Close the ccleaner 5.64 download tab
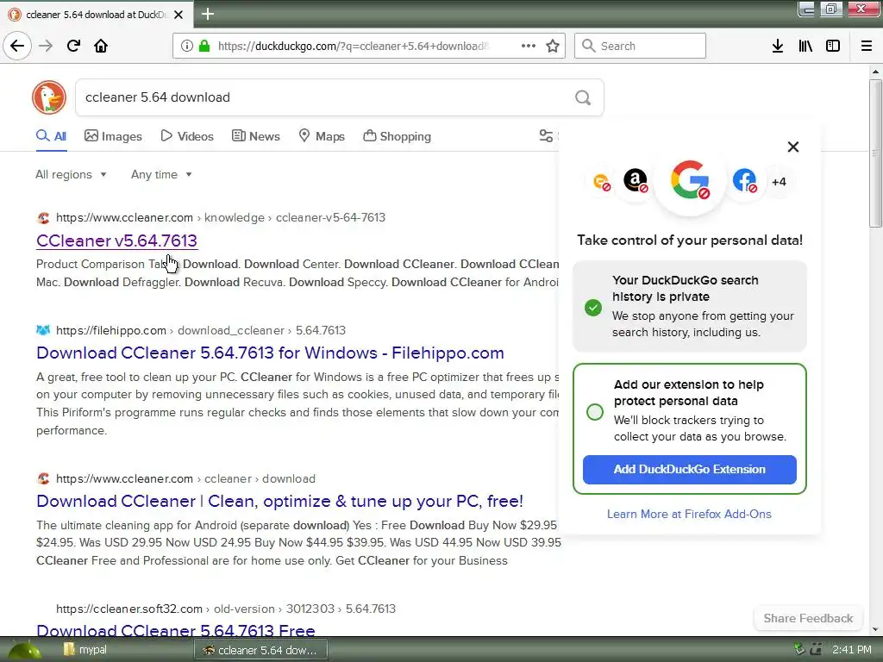883x662 pixels. tap(178, 15)
